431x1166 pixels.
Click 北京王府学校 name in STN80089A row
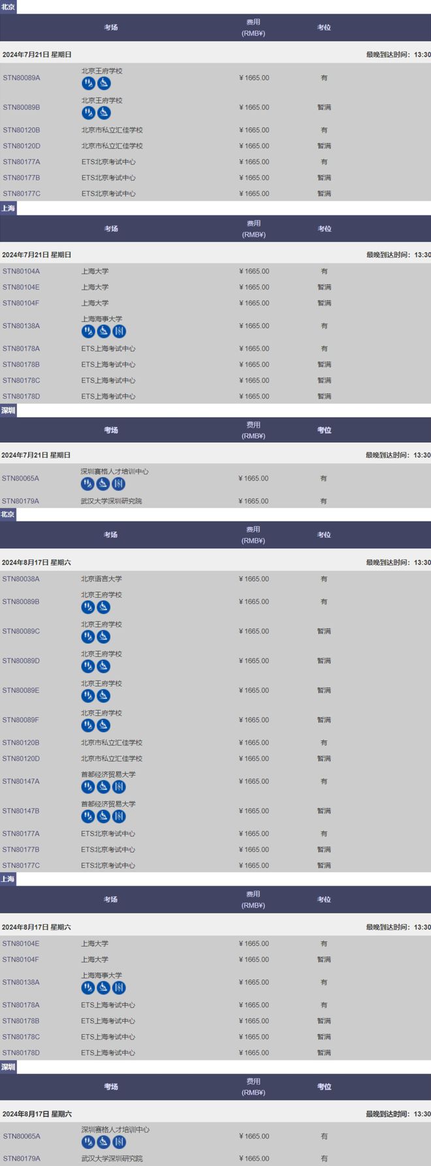pos(102,71)
